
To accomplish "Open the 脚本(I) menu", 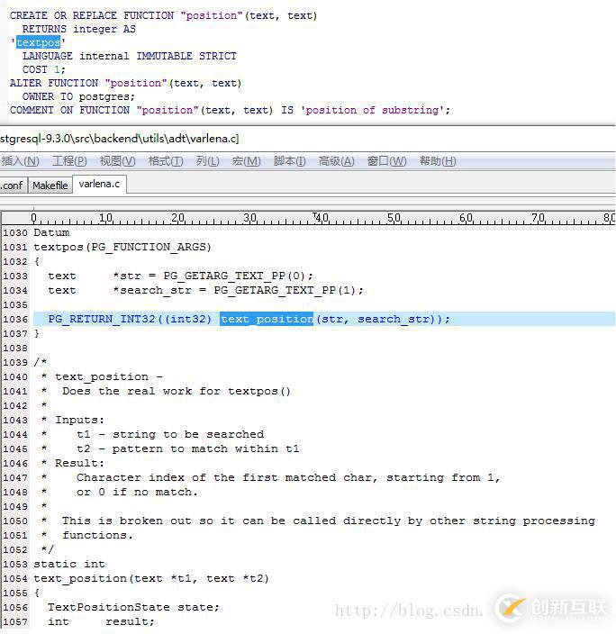I will 290,161.
